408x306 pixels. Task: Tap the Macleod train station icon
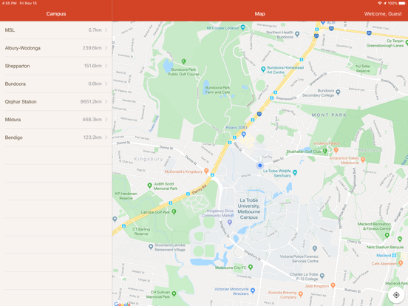pos(394,255)
